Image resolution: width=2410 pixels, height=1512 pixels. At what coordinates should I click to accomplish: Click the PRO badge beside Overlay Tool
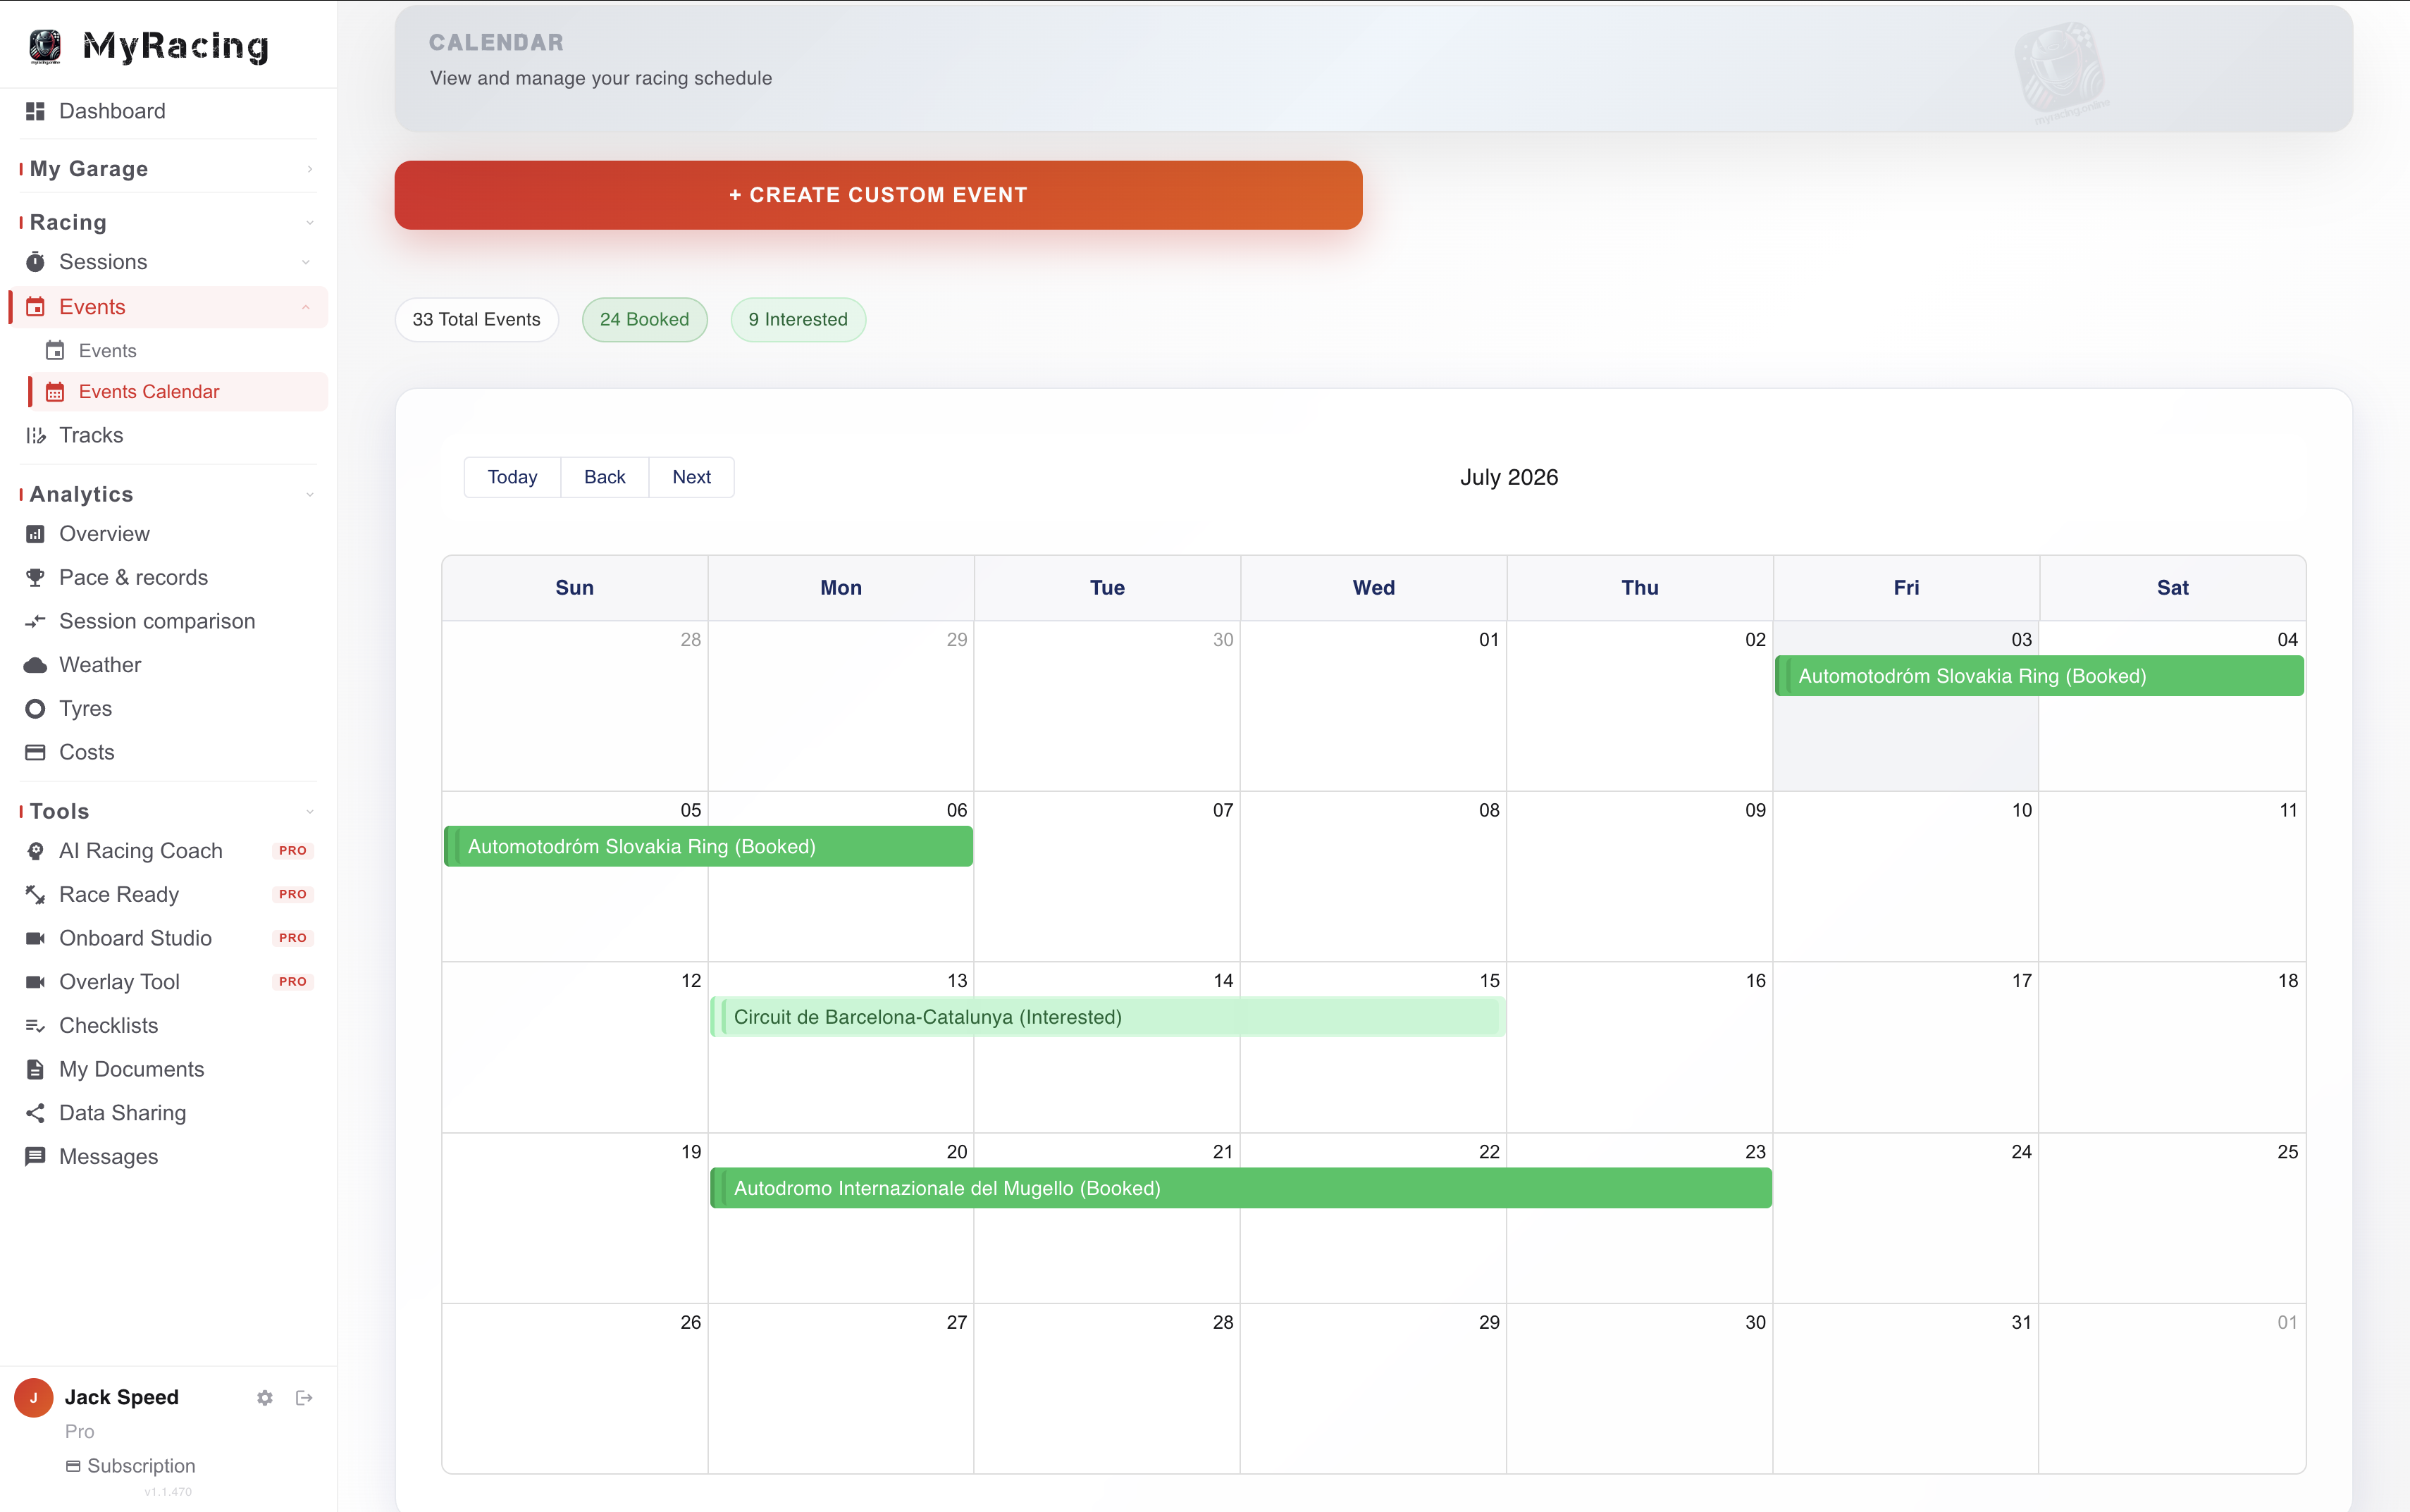pyautogui.click(x=293, y=982)
